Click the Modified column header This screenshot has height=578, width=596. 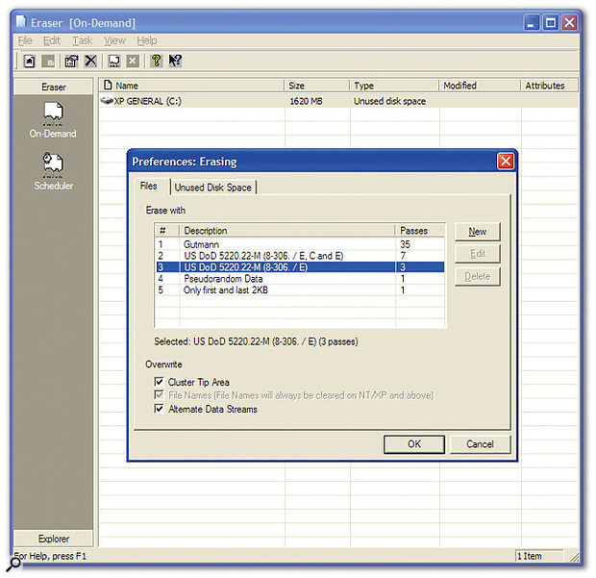tap(480, 86)
